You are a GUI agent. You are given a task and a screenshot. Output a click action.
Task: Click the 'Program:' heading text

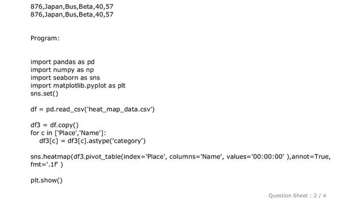click(45, 38)
